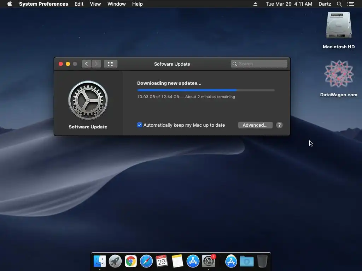Viewport: 362px width, 271px height.
Task: Open the Trash in the Dock
Action: (x=262, y=261)
